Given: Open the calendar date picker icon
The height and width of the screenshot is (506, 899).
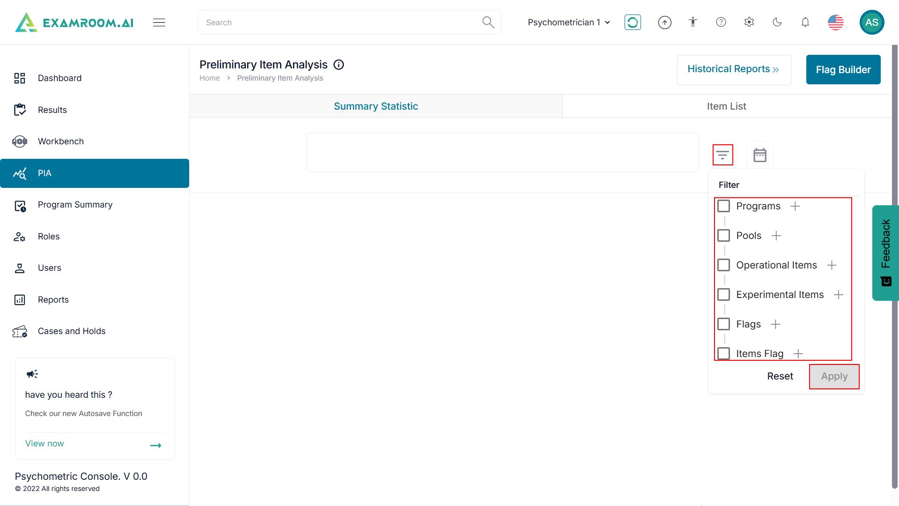Looking at the screenshot, I should point(759,155).
